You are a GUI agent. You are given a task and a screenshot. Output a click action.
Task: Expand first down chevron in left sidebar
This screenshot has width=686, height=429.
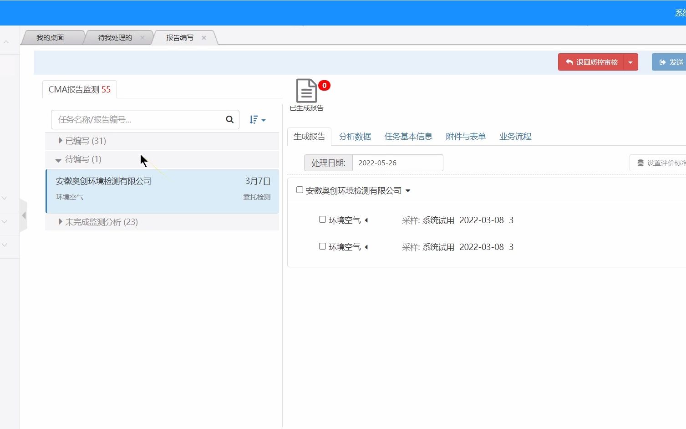tap(5, 198)
